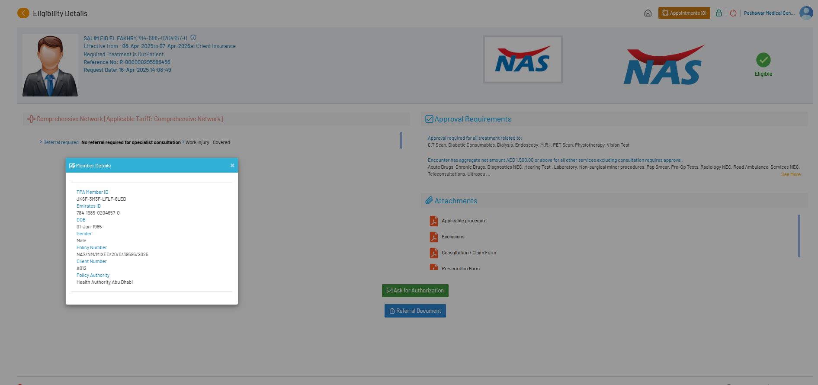Click the green padlock icon in header

point(719,13)
